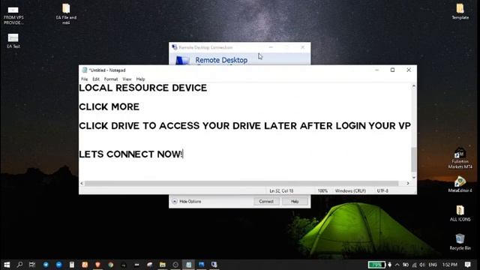Click the Help button in Remote Desktop window
This screenshot has height=270, width=480.
click(x=295, y=202)
